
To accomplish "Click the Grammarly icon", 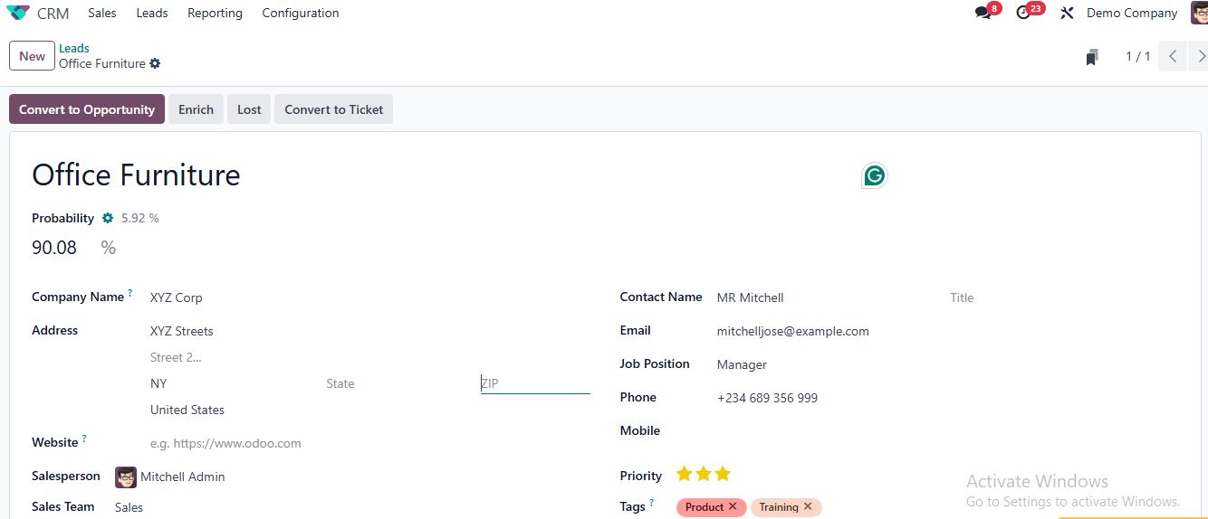I will pyautogui.click(x=874, y=175).
